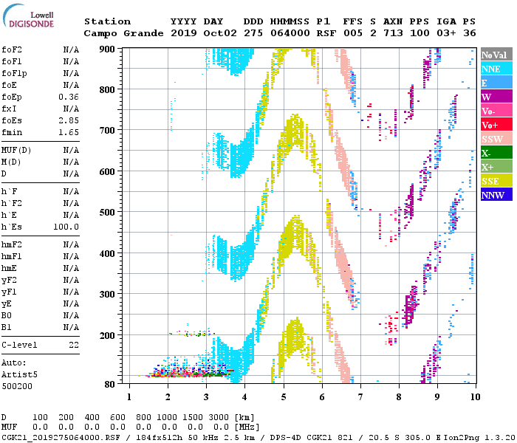Click the foF1p parameter label
517x443 pixels.
click(14, 74)
